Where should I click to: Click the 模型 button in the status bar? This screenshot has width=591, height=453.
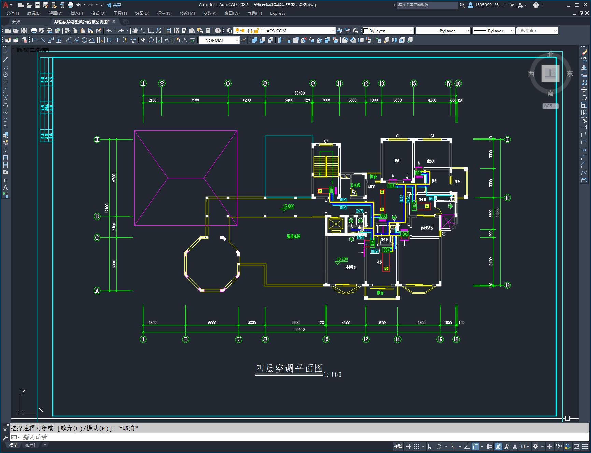point(398,446)
